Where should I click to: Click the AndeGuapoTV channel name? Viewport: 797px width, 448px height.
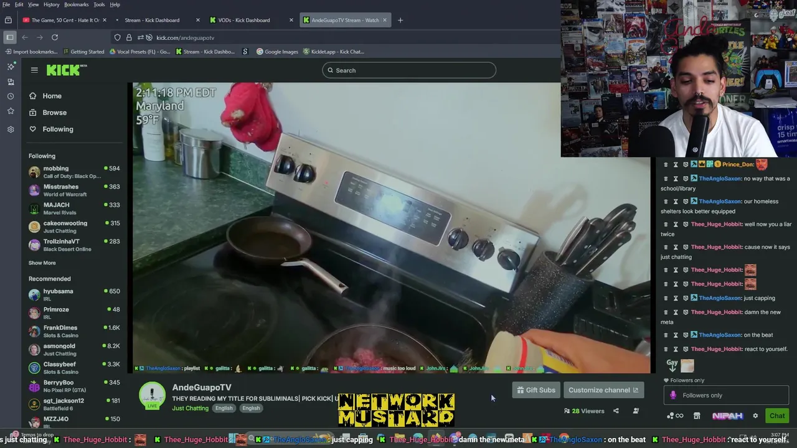pyautogui.click(x=202, y=387)
